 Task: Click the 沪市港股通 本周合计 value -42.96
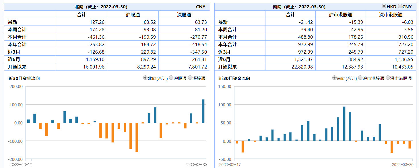coord(356,30)
